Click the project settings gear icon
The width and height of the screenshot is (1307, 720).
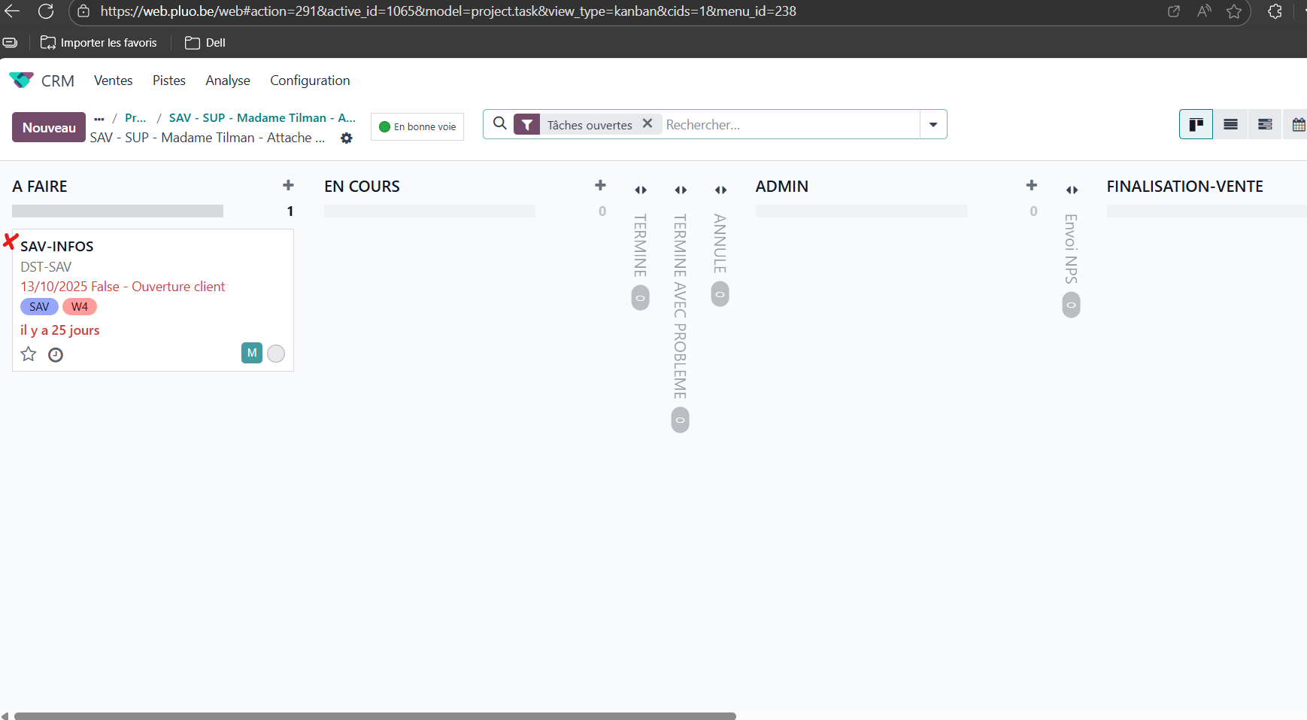coord(347,138)
